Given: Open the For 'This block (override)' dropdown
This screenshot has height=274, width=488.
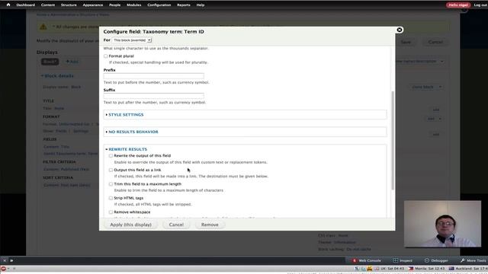Looking at the screenshot, I should 132,40.
